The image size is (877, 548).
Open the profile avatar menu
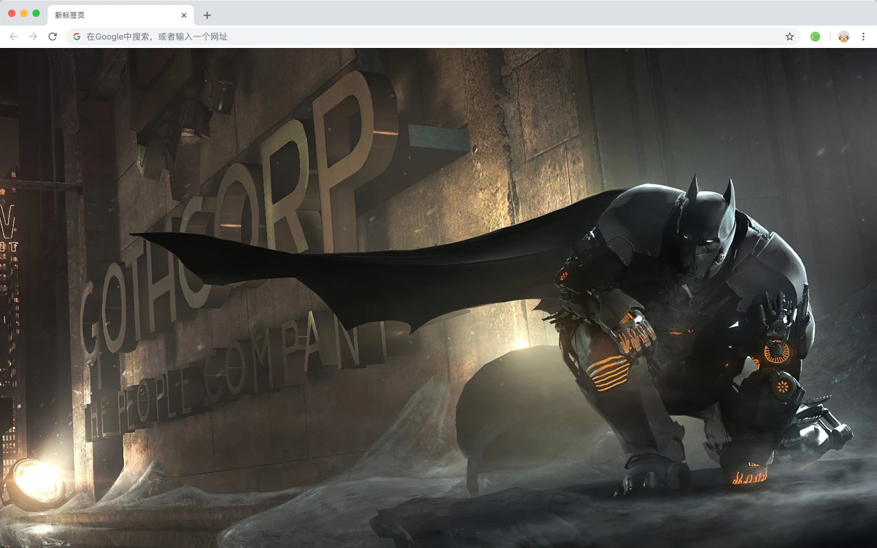[x=843, y=36]
